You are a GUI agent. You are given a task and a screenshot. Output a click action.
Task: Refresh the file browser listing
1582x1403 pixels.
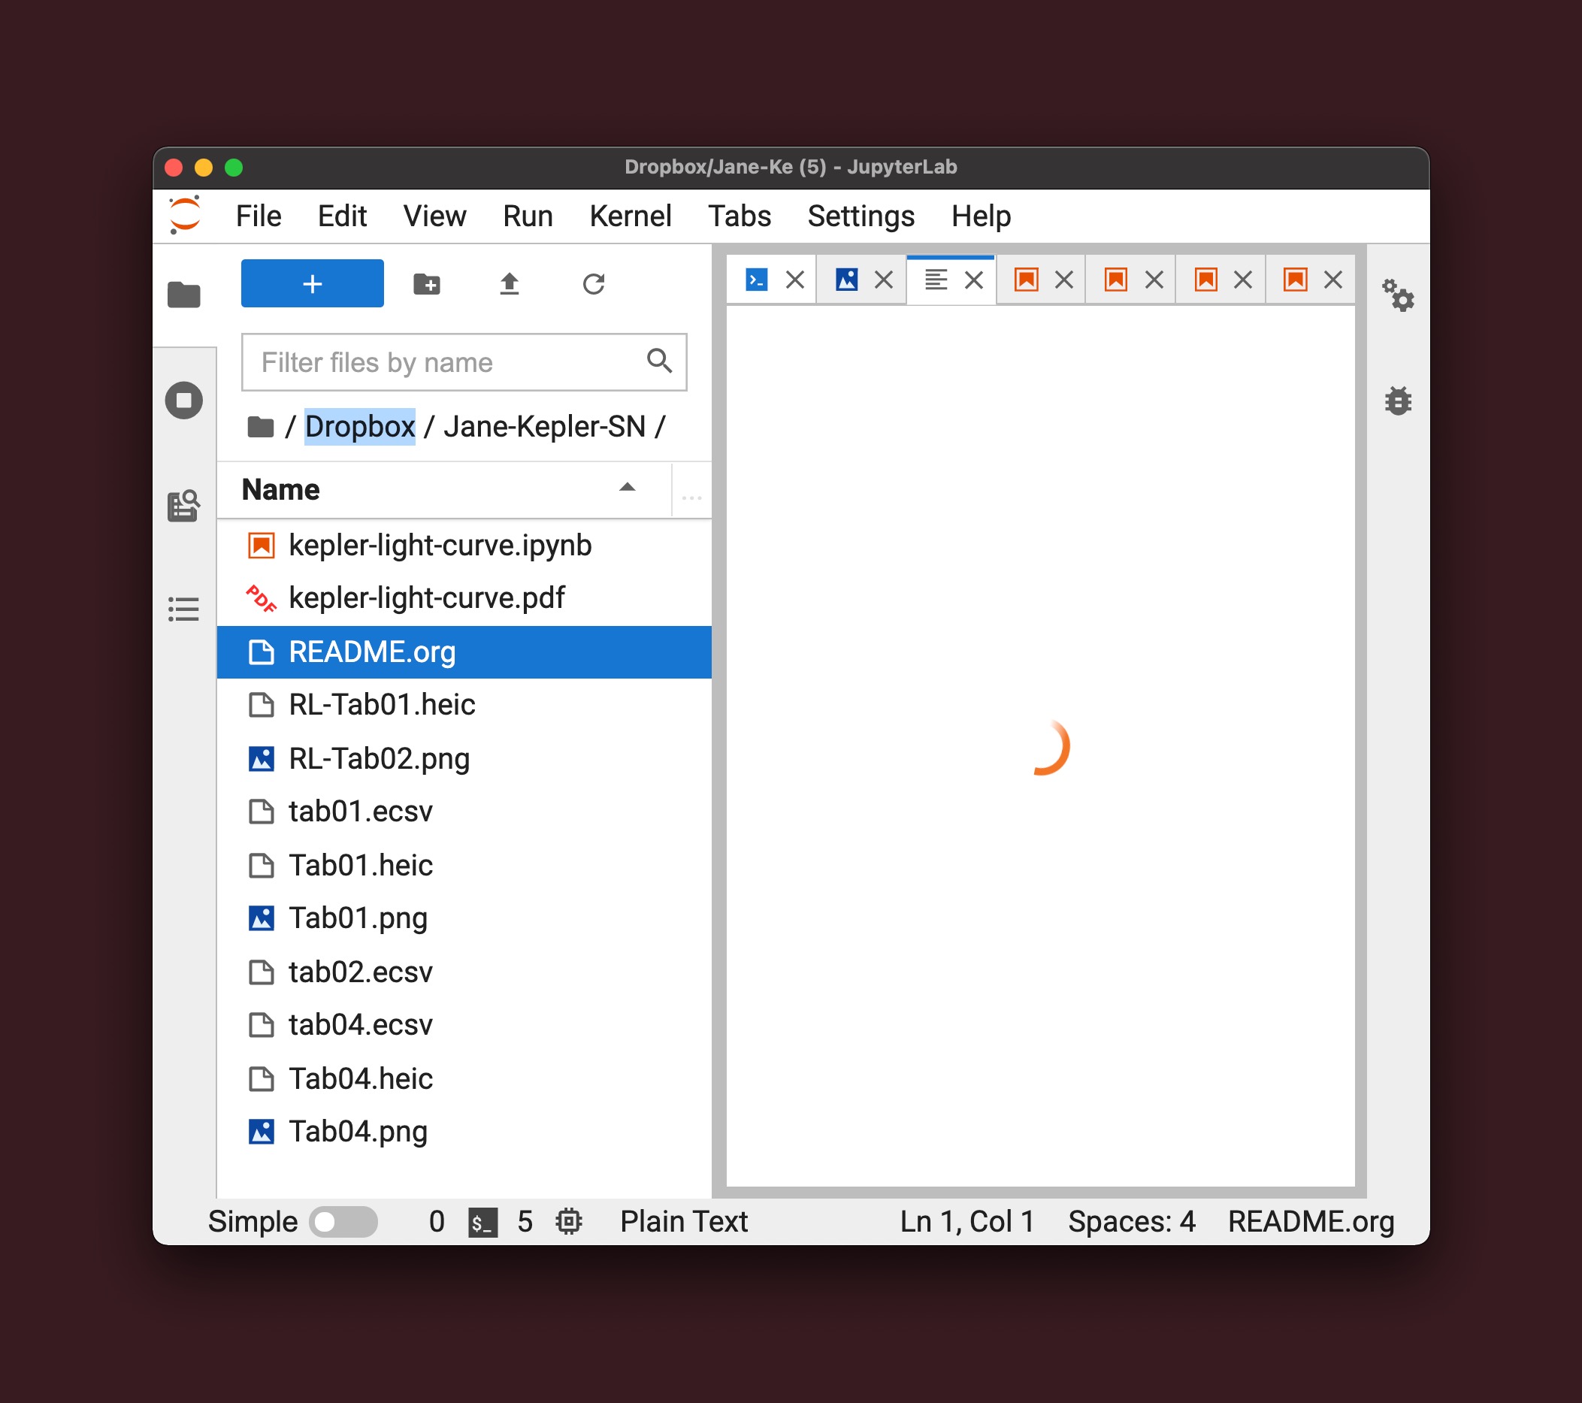pos(594,283)
